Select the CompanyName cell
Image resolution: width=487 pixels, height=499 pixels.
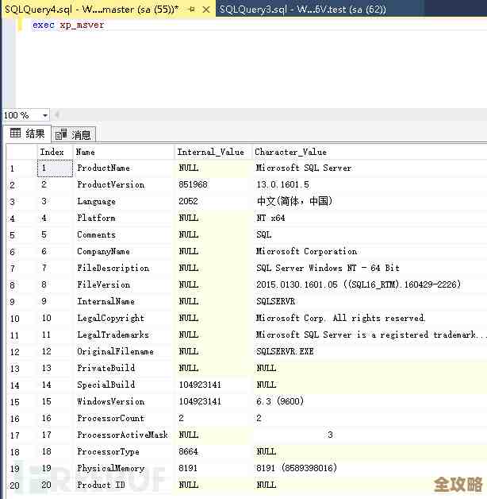click(124, 251)
